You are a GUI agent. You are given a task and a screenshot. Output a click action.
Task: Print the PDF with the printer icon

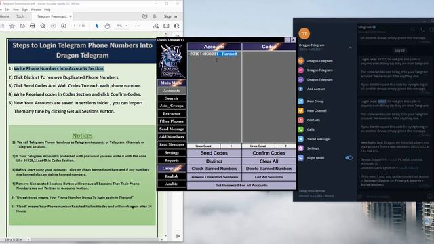(33, 26)
